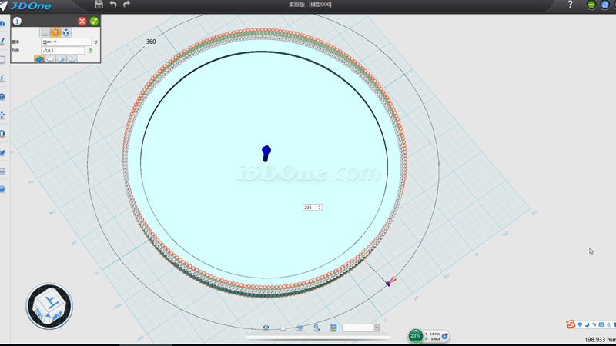Undo the last action
Image resolution: width=616 pixels, height=346 pixels.
coord(113,5)
